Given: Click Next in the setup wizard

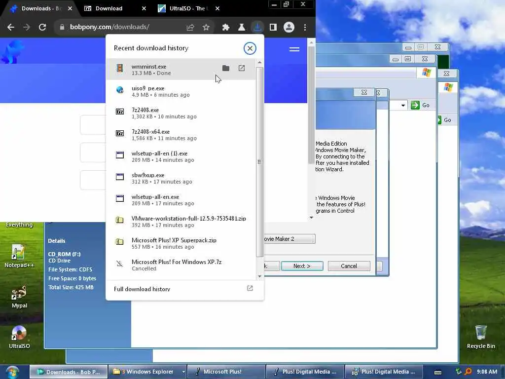Looking at the screenshot, I should pos(302,266).
